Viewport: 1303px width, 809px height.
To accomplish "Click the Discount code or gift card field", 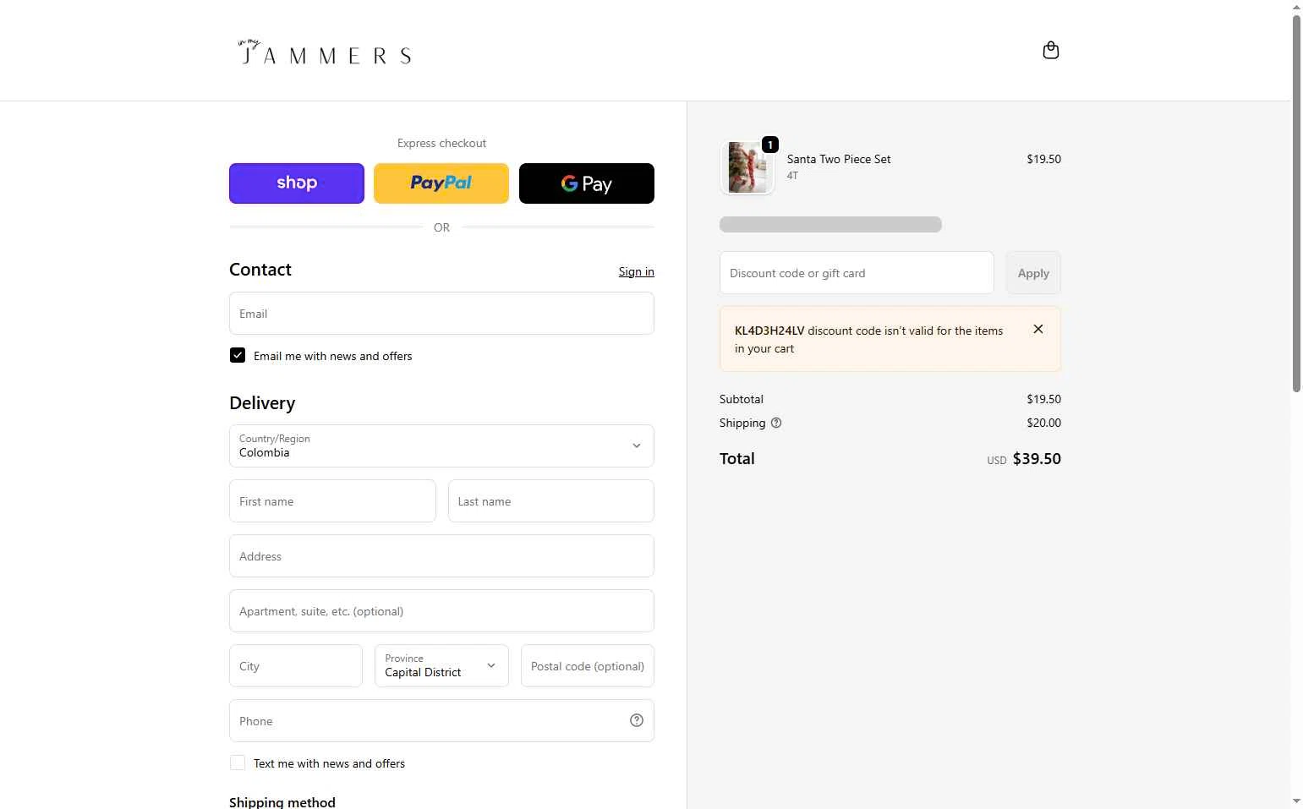I will (857, 273).
